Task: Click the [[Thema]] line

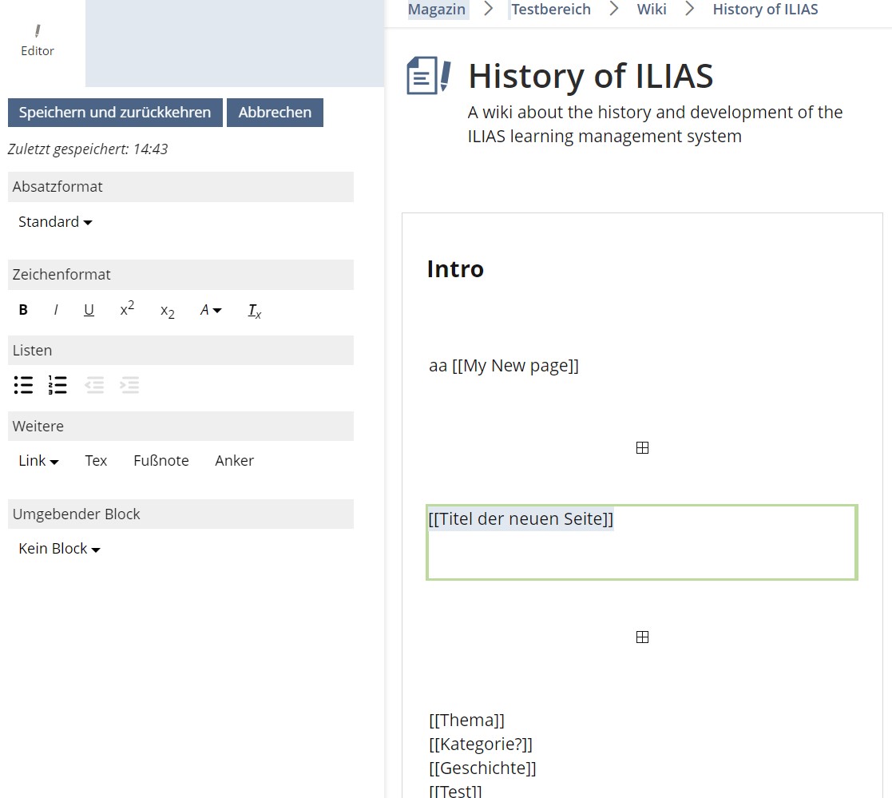Action: click(x=466, y=721)
